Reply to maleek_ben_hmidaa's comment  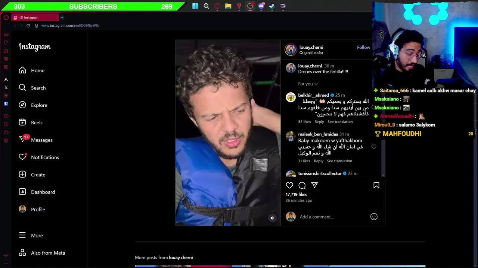coord(319,161)
